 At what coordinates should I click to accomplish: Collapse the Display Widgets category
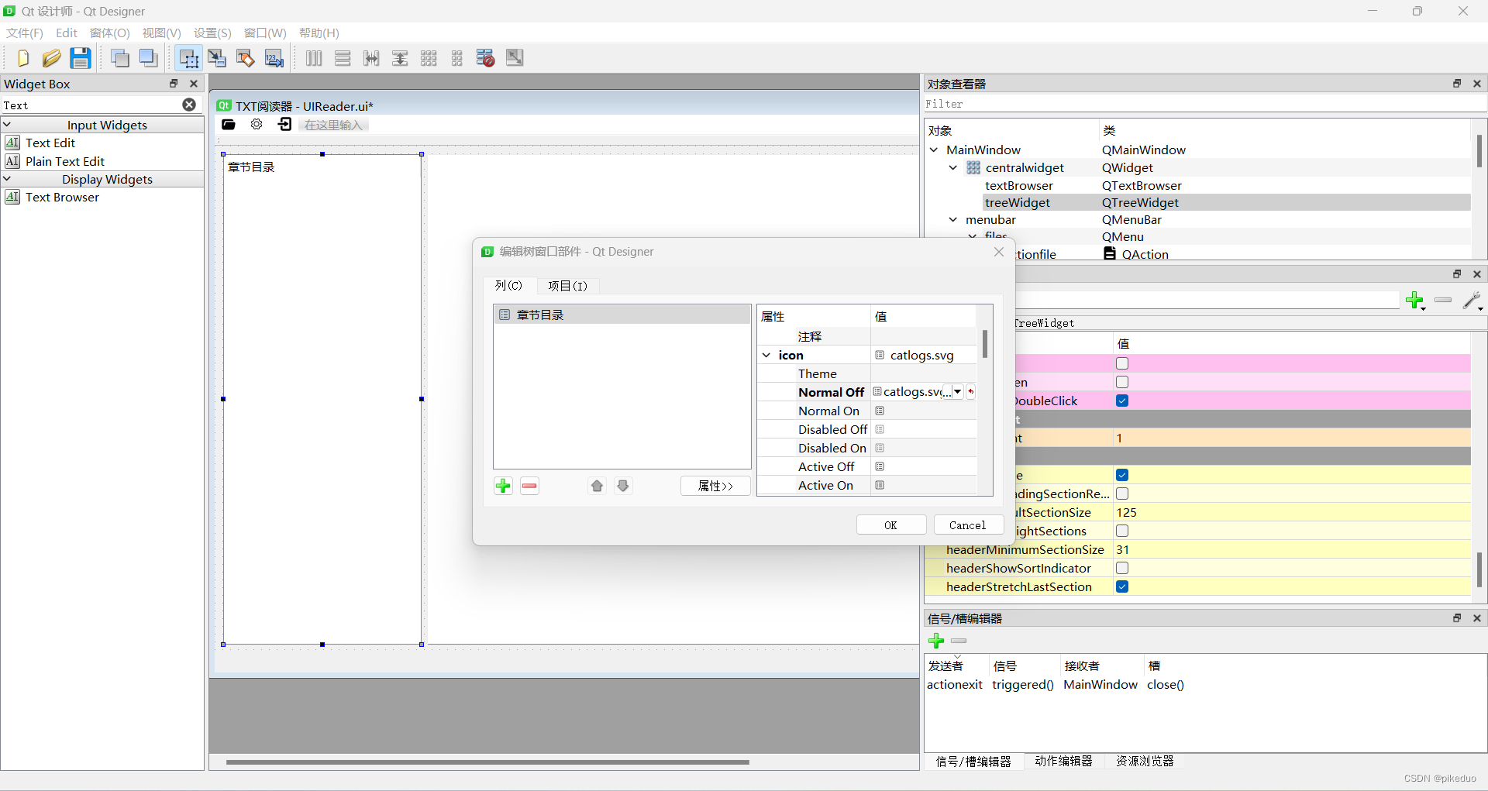7,178
